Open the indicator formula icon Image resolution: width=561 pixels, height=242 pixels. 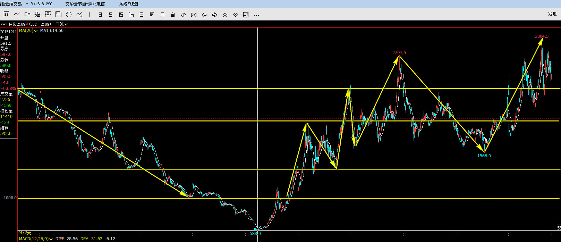pos(37,15)
